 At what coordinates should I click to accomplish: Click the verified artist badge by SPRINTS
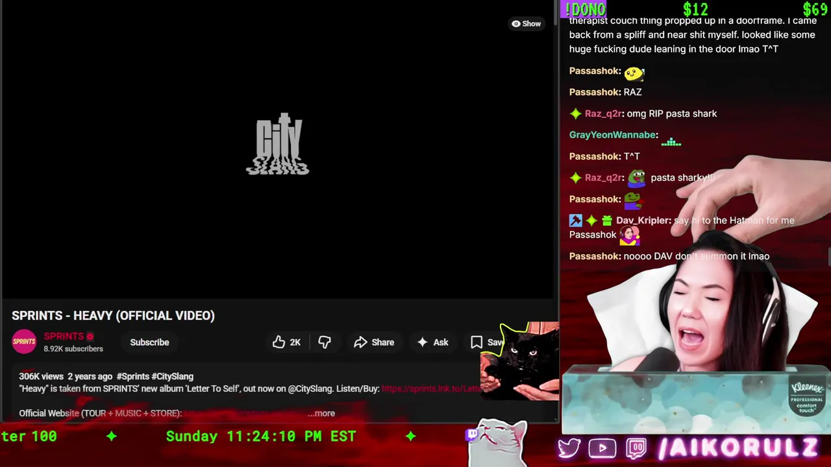(x=90, y=337)
